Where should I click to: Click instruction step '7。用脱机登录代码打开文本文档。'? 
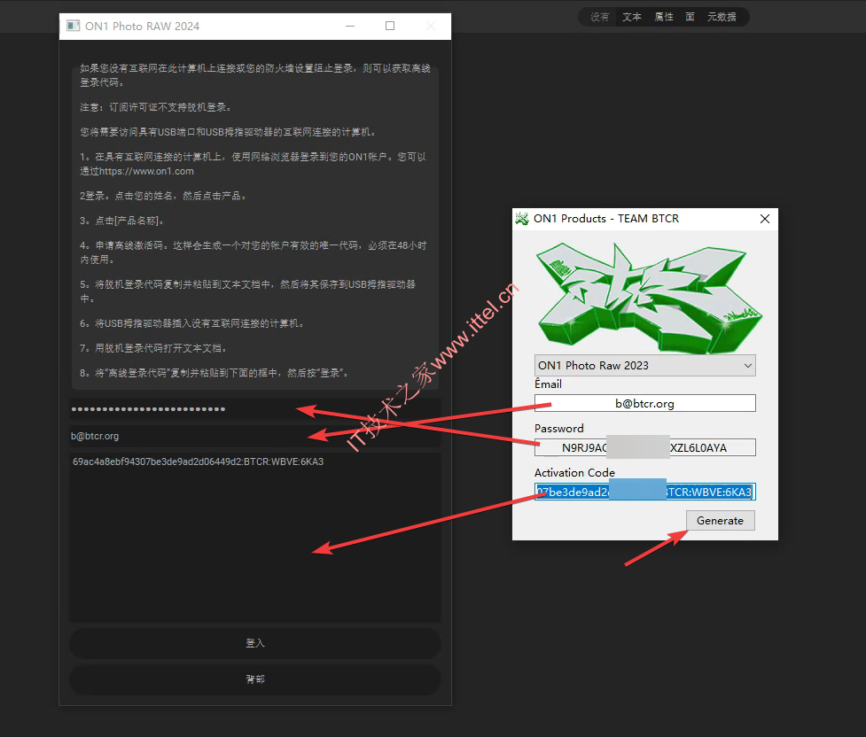(x=153, y=348)
